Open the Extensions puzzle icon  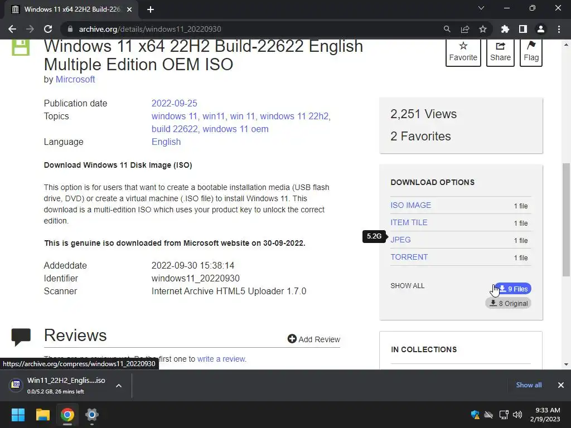(x=505, y=29)
